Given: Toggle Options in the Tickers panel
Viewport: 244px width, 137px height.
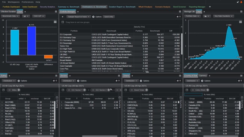Looking at the screenshot, I should pyautogui.click(x=145, y=81).
